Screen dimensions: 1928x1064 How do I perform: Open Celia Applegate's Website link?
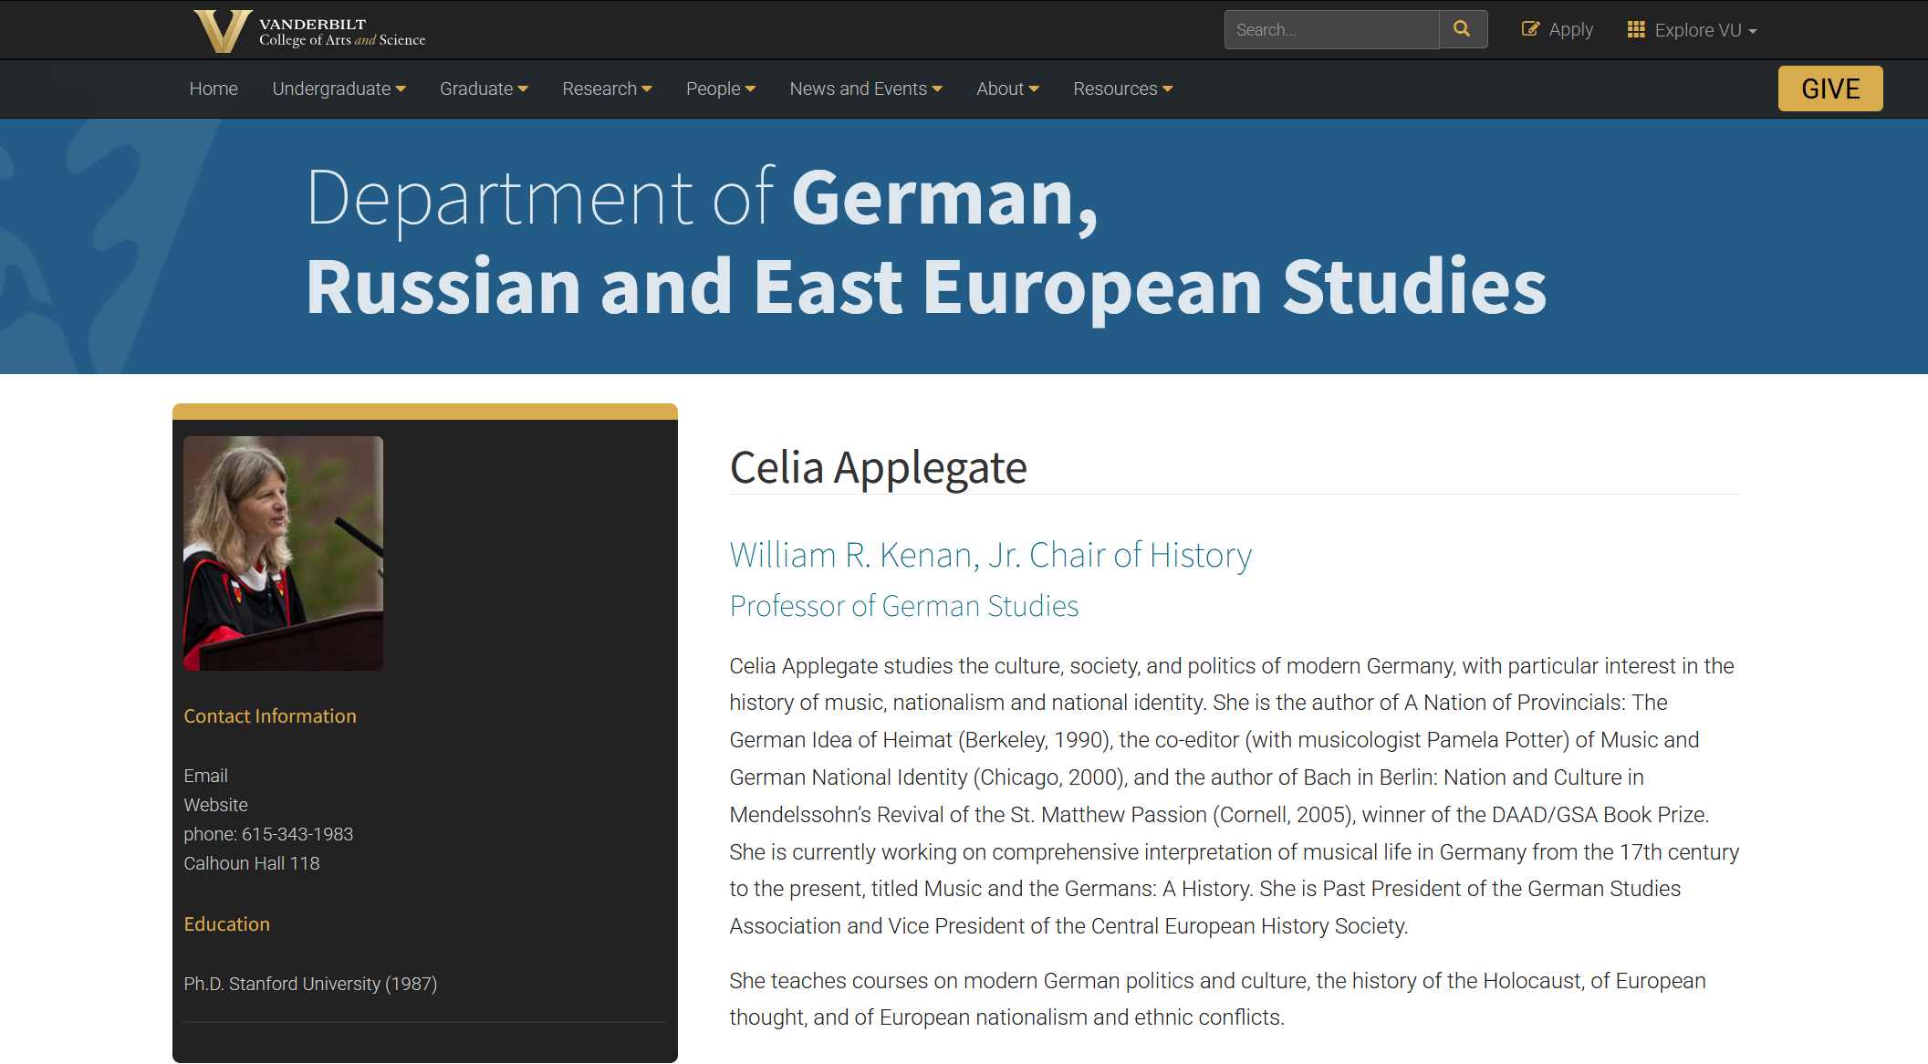(215, 805)
